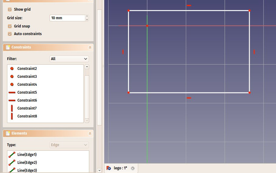Click the Constraints panel header icon
Viewport: 276px width, 173px height.
[x=8, y=47]
